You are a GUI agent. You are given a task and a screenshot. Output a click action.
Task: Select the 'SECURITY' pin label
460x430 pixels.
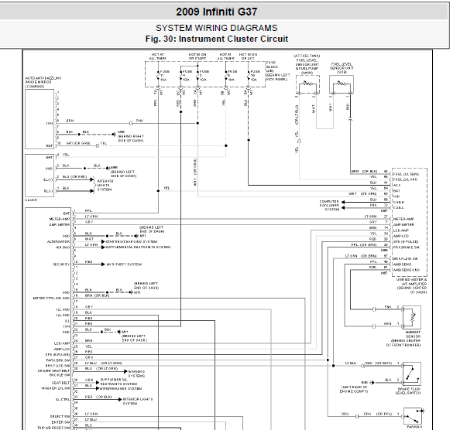(61, 264)
